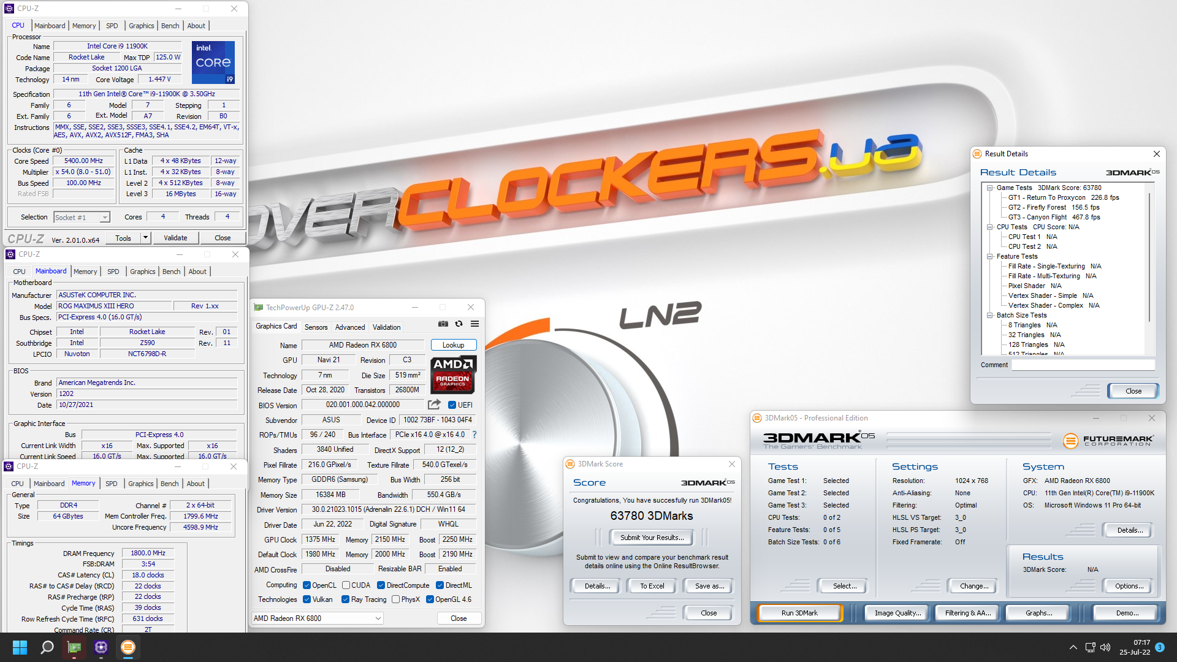This screenshot has height=662, width=1177.
Task: Click AMD Radeon Graphics logo in GPU-Z
Action: coord(452,374)
